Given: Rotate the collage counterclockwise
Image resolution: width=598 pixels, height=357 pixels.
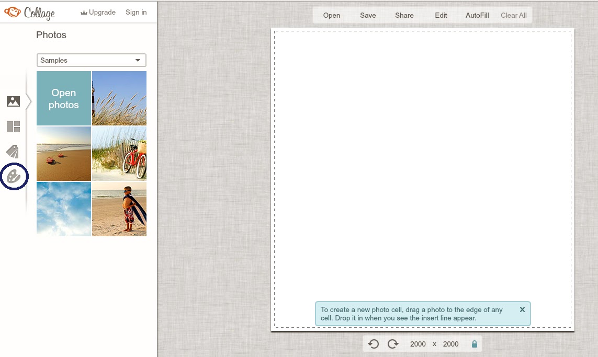Looking at the screenshot, I should pos(374,343).
